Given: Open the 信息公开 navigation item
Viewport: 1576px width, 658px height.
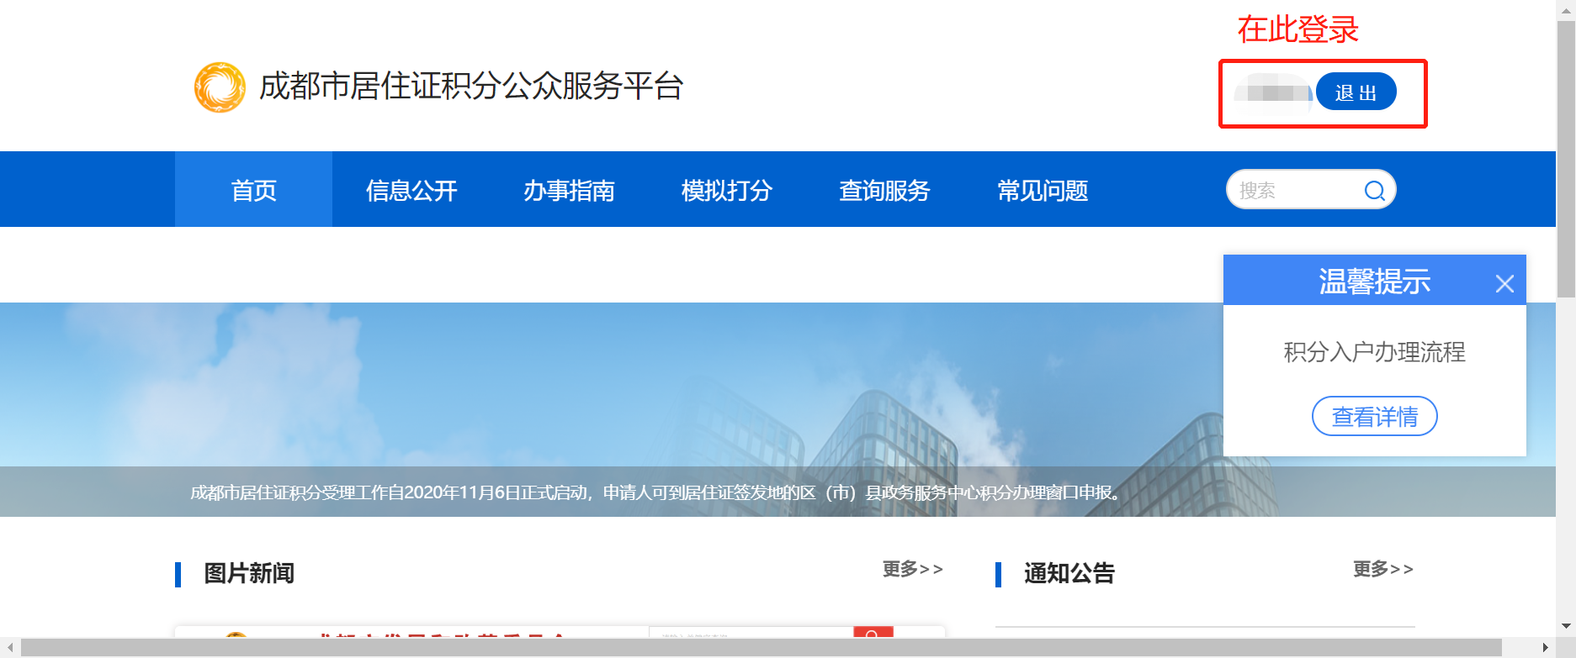Looking at the screenshot, I should click(x=411, y=191).
